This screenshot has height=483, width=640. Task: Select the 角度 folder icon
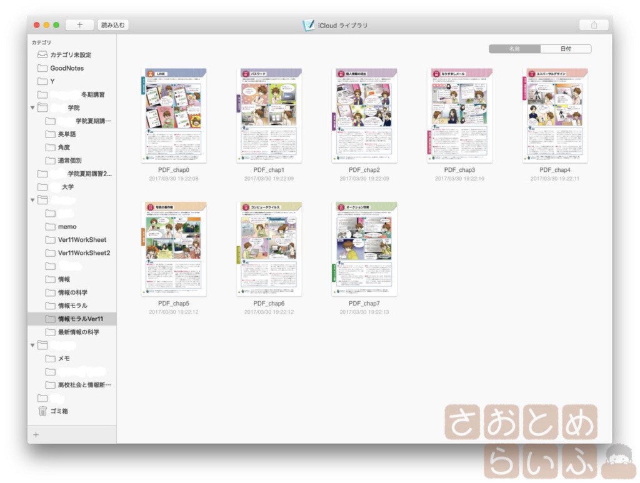pyautogui.click(x=51, y=147)
